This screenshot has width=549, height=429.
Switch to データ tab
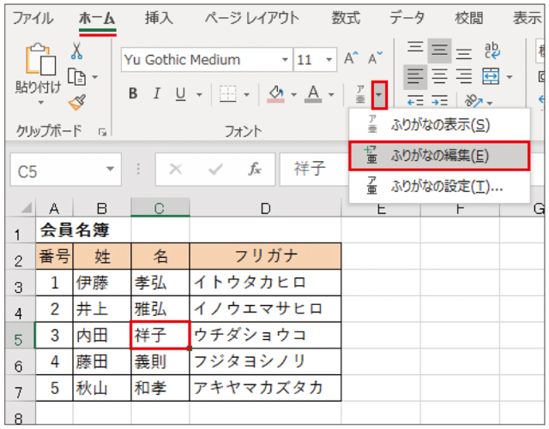407,18
